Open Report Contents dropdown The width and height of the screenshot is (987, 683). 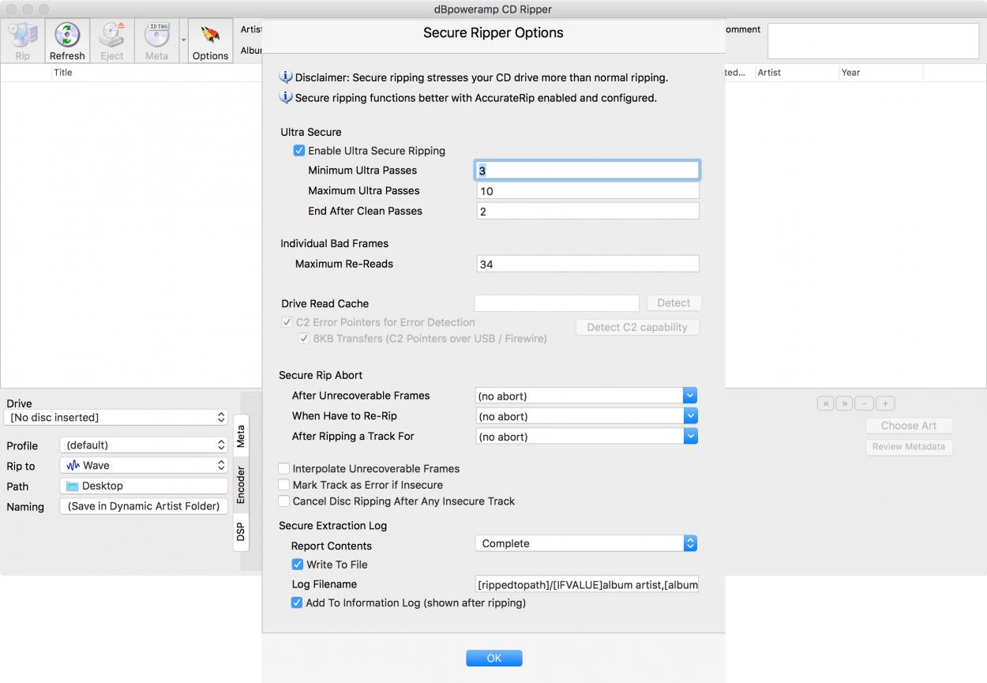[587, 543]
